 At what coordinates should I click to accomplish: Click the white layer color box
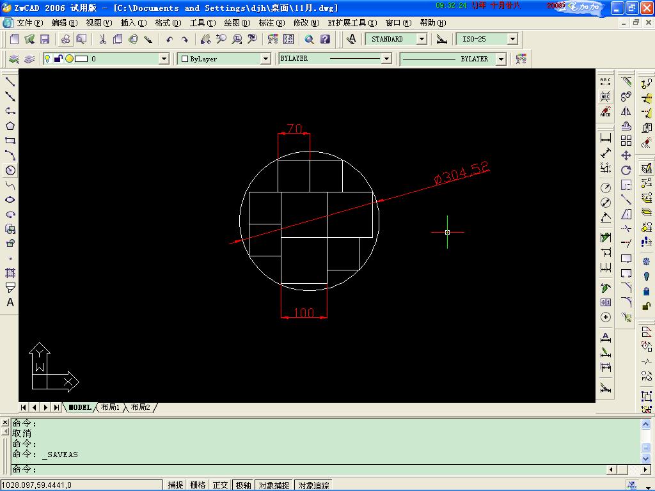[x=81, y=59]
